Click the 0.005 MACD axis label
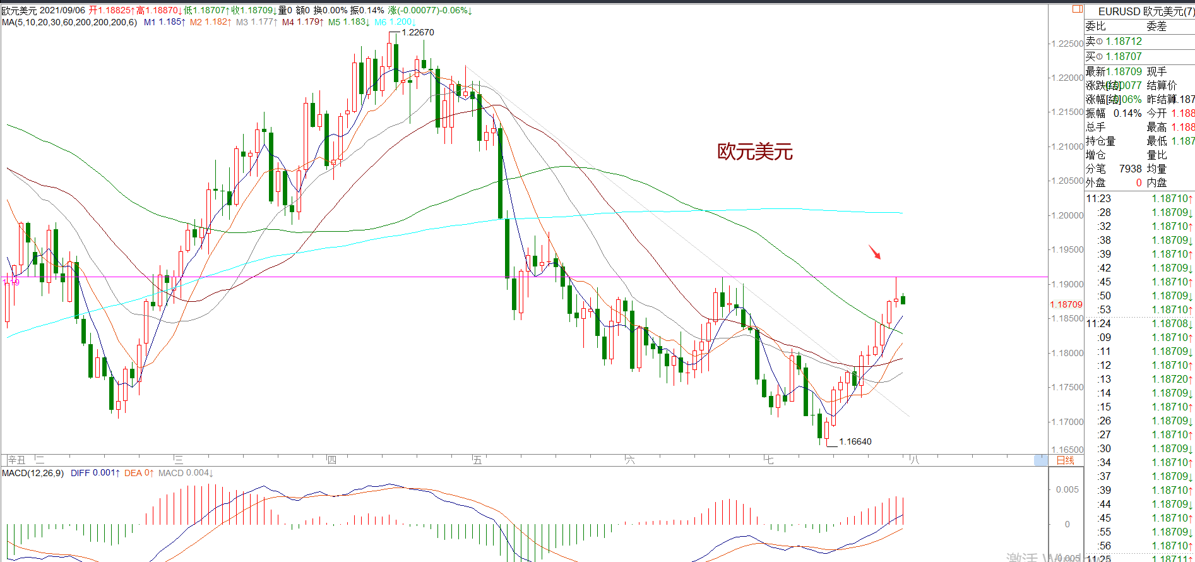This screenshot has width=1195, height=562. tap(1067, 489)
